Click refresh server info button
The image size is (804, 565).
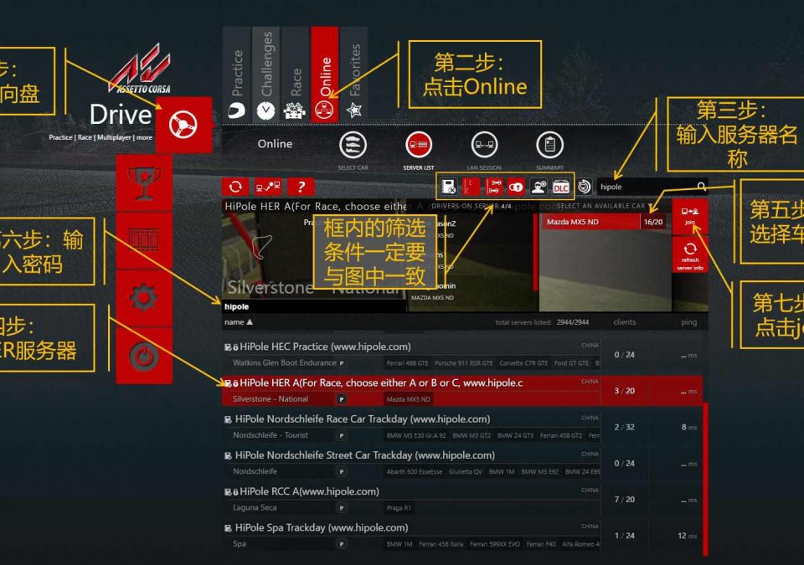point(689,254)
